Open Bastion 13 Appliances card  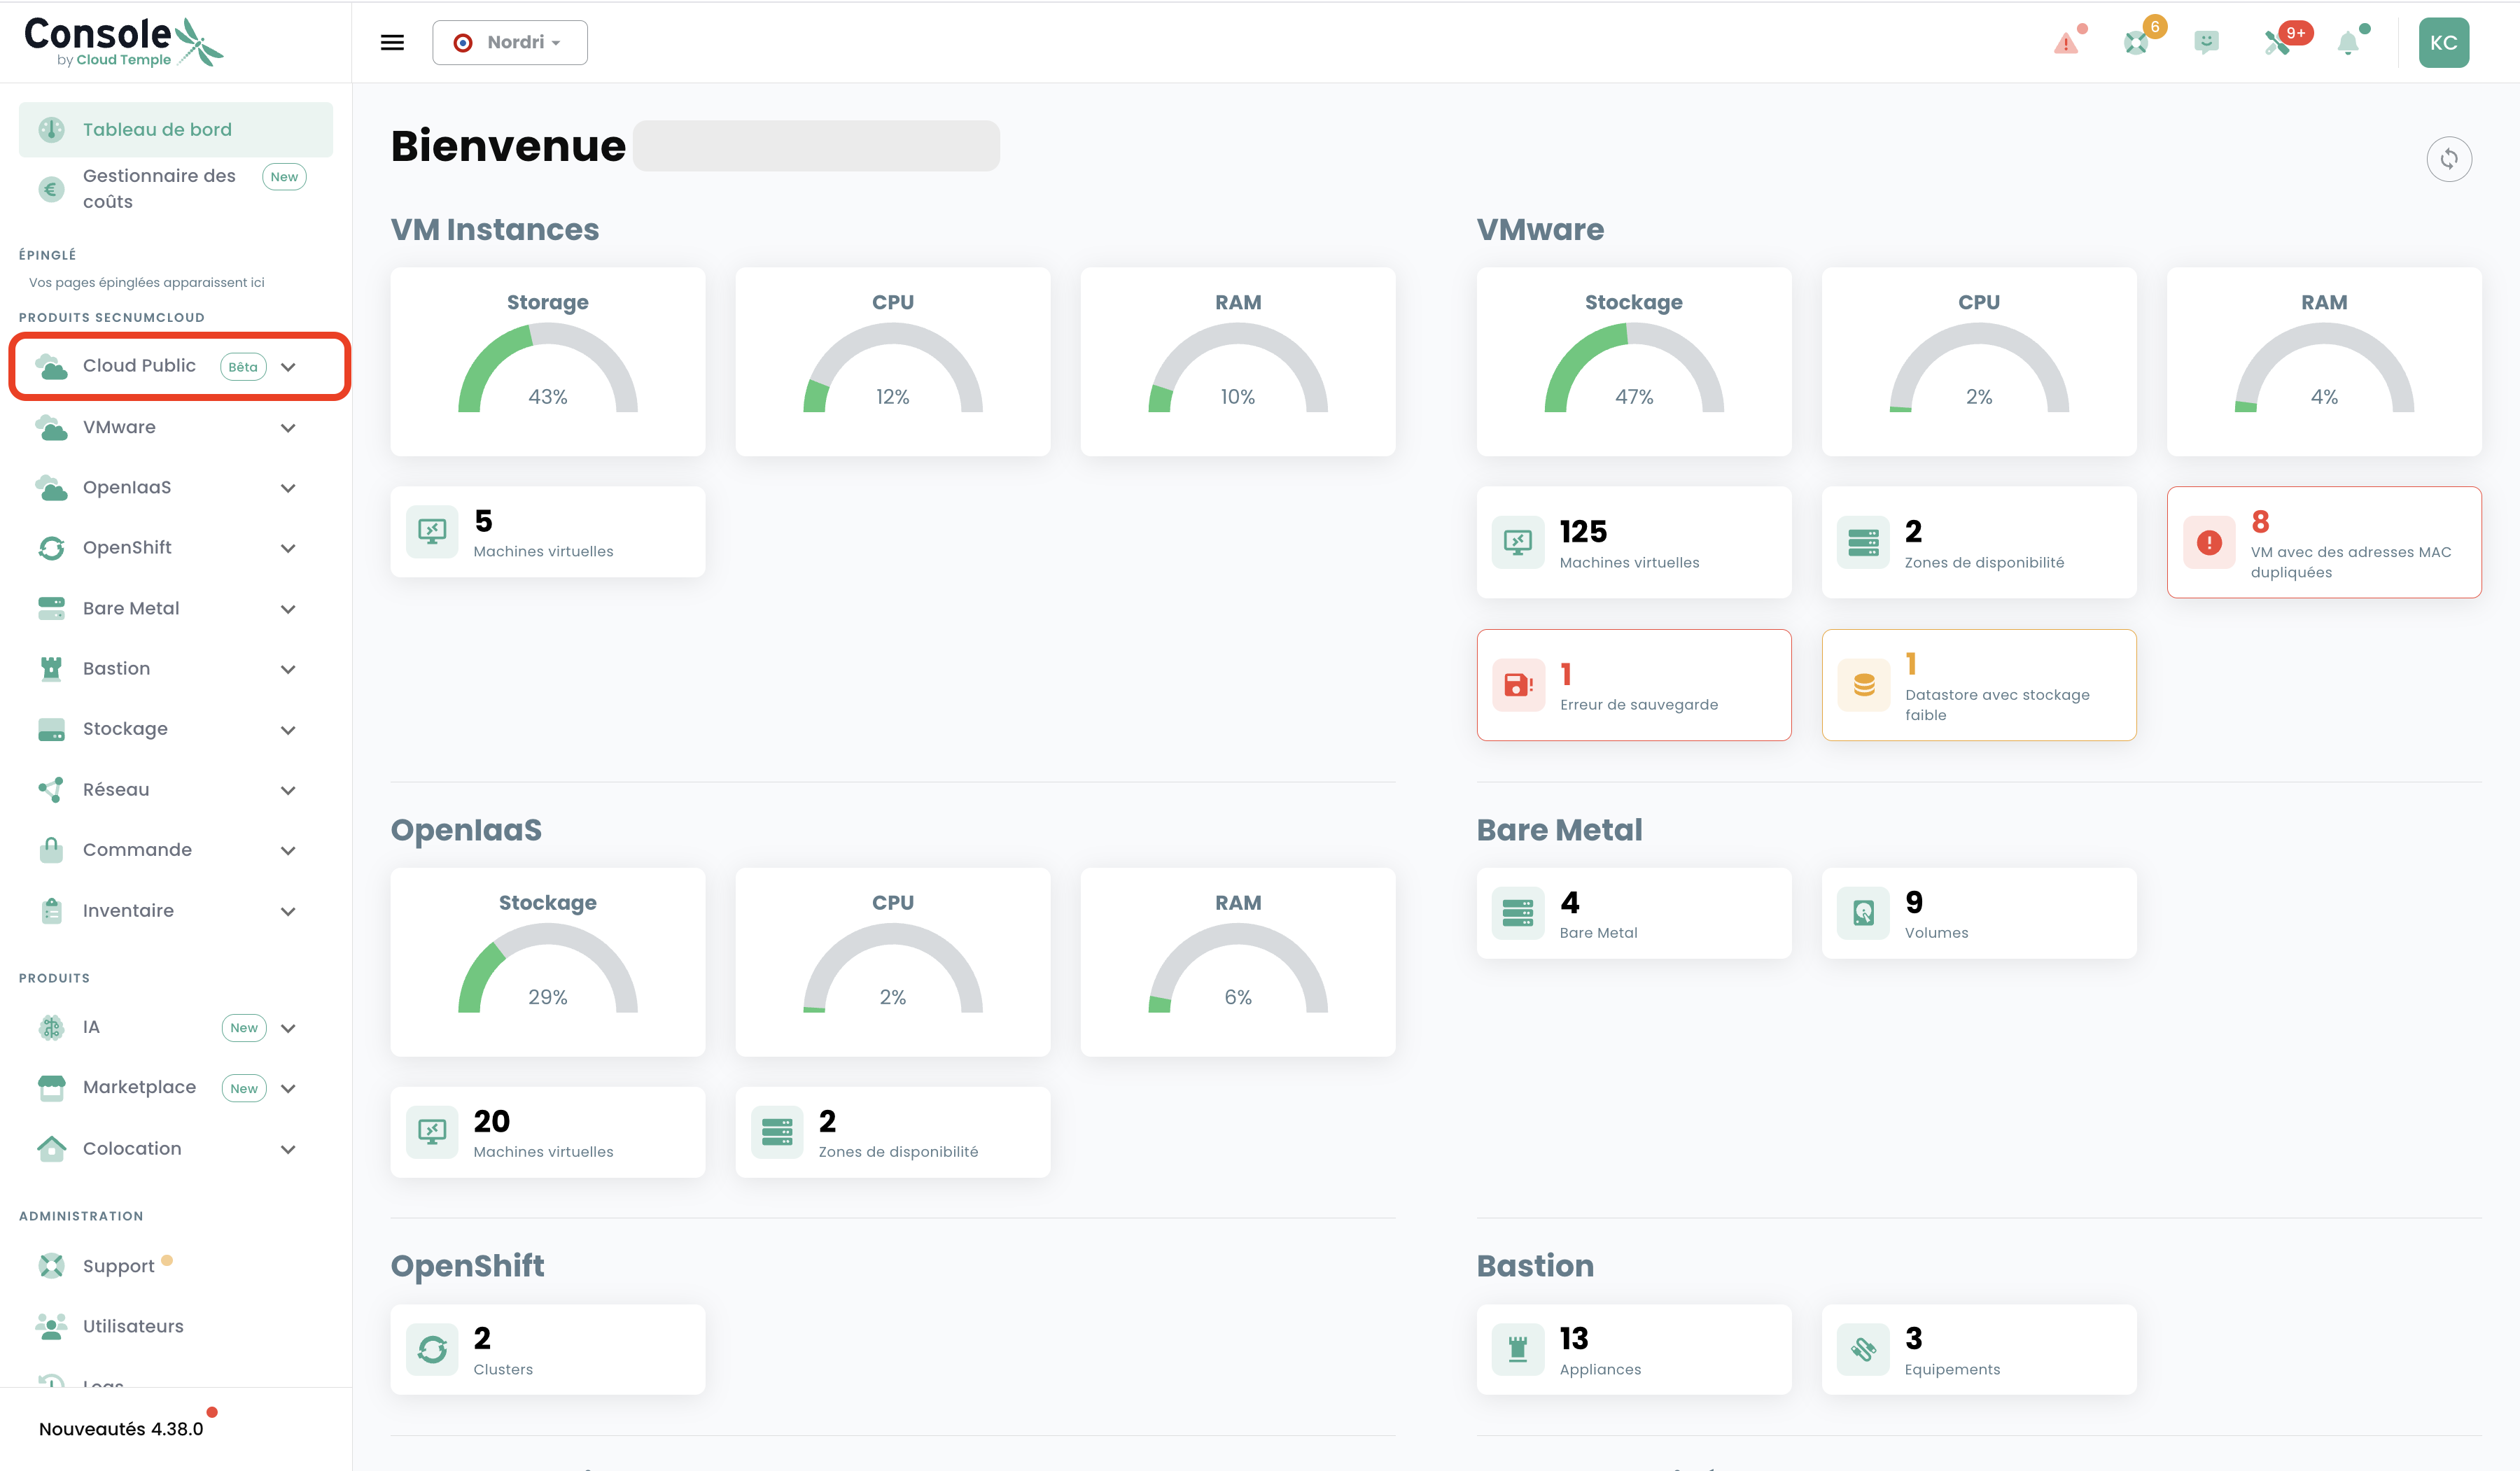1634,1349
